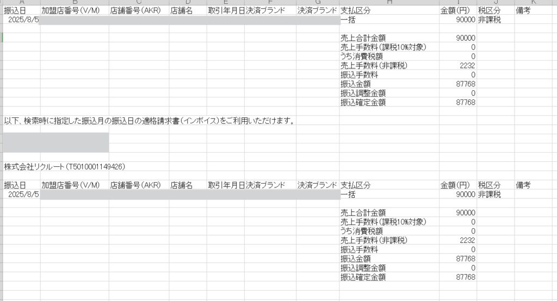Click the lower table's 取引年月日 header cell

coord(226,185)
